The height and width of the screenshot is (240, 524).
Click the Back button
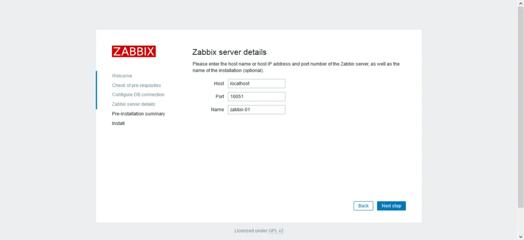point(363,206)
